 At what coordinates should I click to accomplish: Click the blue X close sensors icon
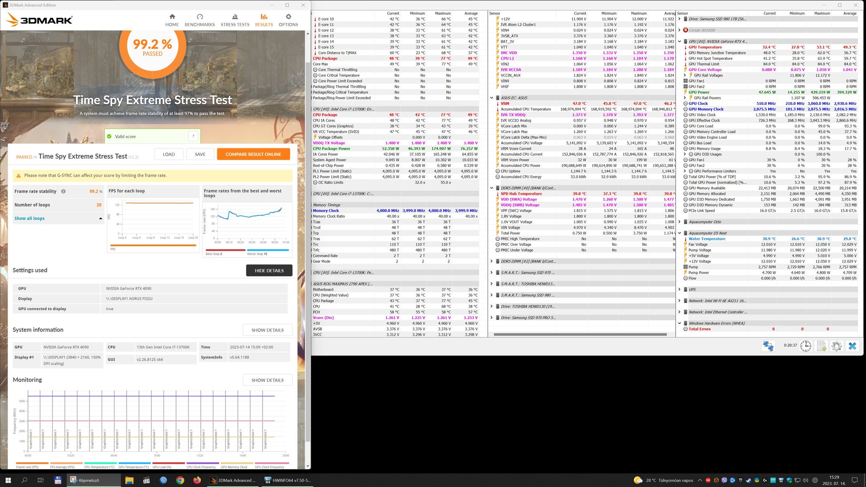(x=852, y=346)
